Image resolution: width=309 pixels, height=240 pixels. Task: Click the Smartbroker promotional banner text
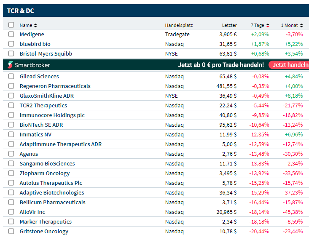click(221, 65)
